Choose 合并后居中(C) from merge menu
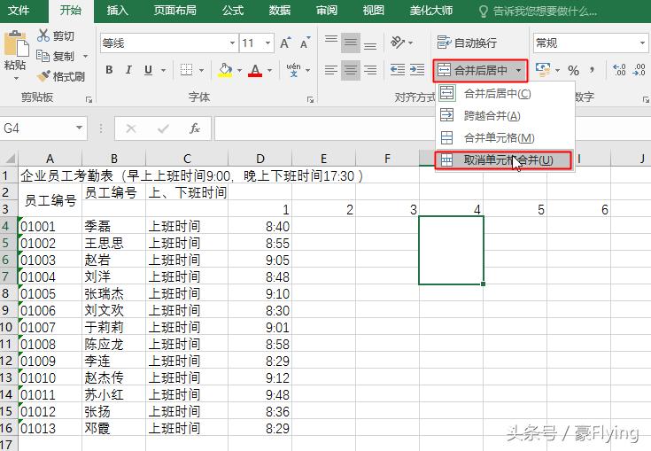Screen dimensions: 651x451 (x=505, y=93)
